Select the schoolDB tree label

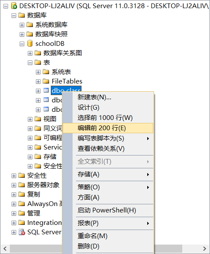click(50, 44)
